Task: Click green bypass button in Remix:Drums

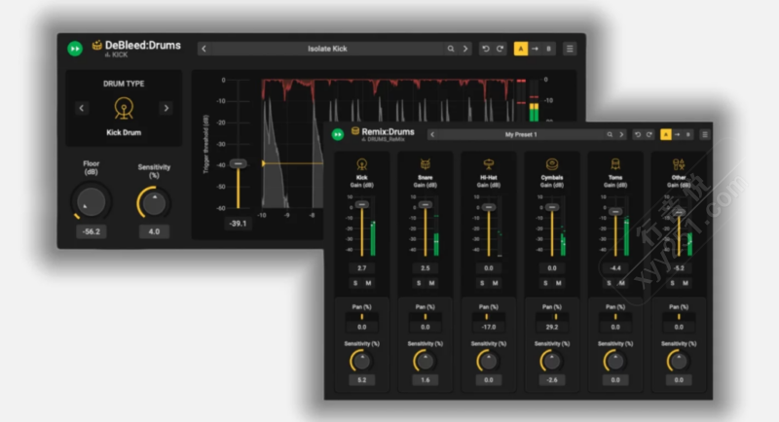Action: point(338,134)
